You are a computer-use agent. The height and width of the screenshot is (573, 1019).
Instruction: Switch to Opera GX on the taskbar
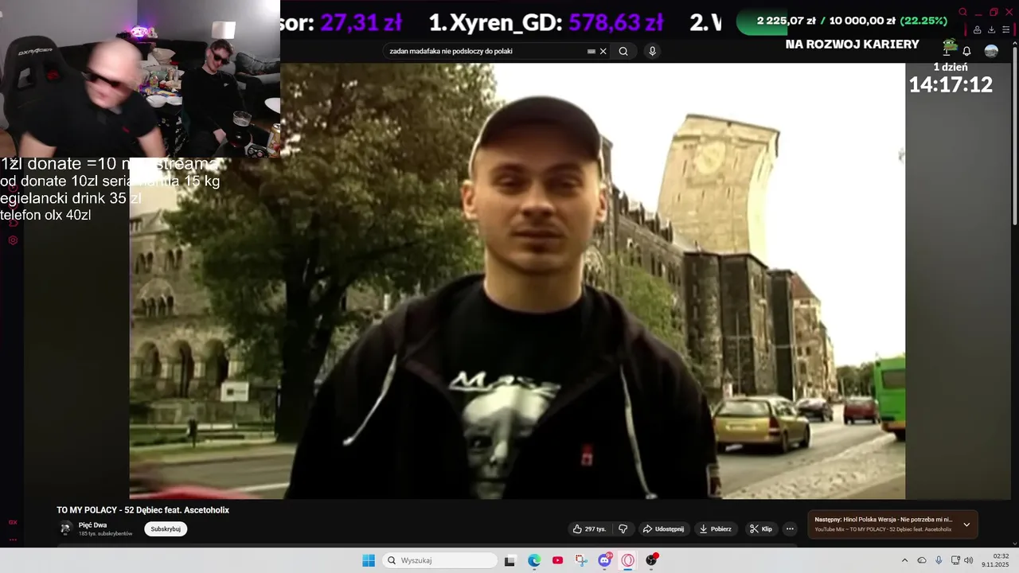click(628, 560)
